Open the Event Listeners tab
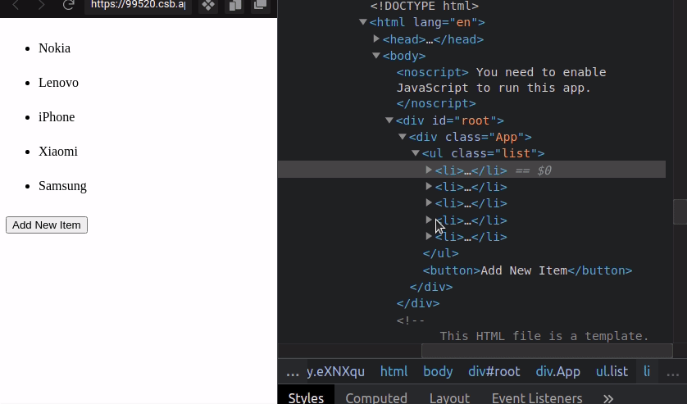Screen dimensions: 687x404 (537, 397)
